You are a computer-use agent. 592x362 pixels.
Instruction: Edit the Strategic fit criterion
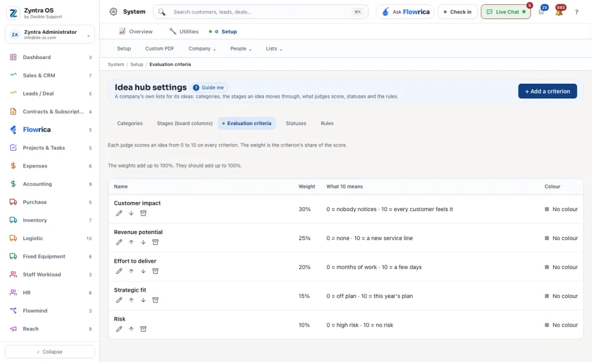click(119, 300)
